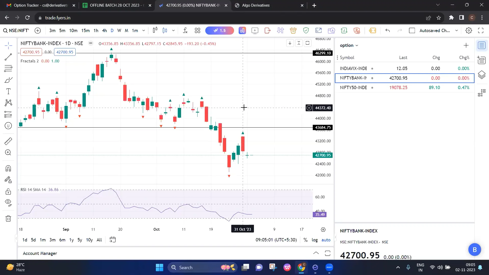This screenshot has height=275, width=489.
Task: Open chart settings gear
Action: click(469, 31)
